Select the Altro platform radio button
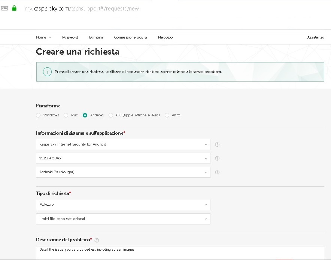Viewport: 331px width, 260px height. [167, 115]
